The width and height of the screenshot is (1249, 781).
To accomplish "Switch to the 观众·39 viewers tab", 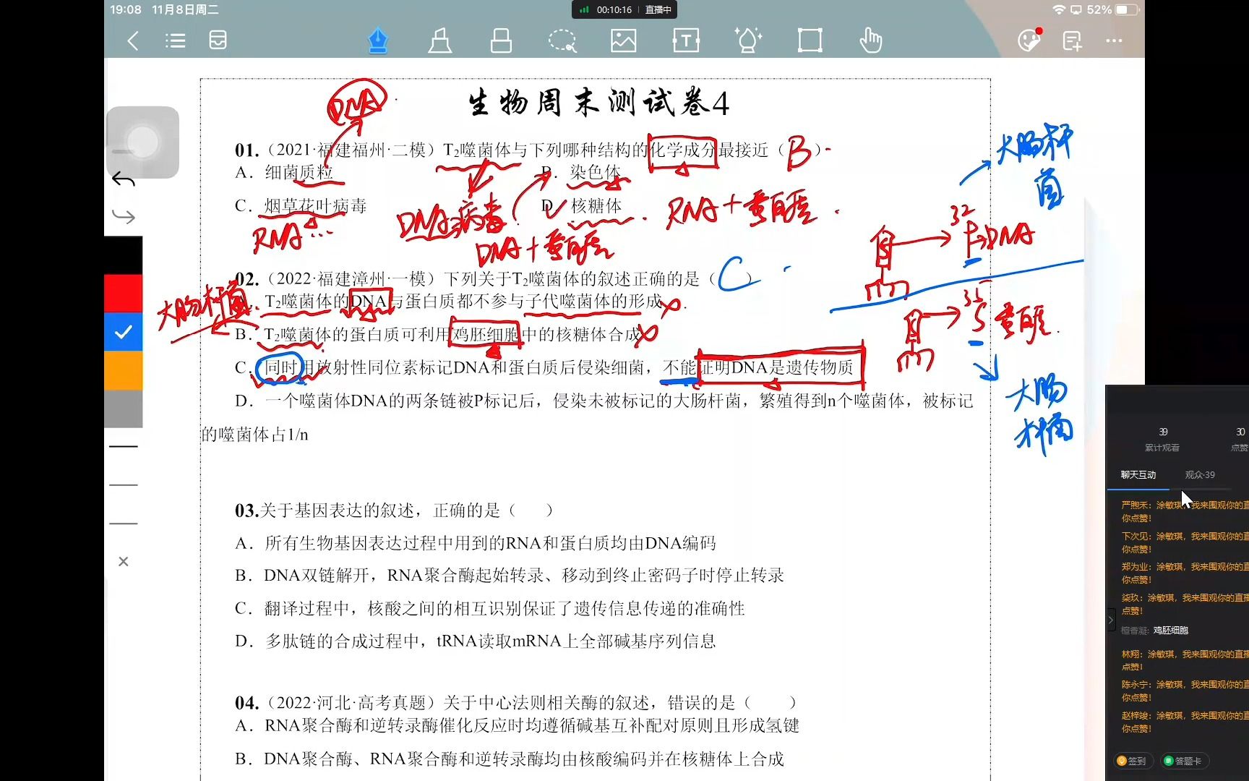I will point(1200,475).
